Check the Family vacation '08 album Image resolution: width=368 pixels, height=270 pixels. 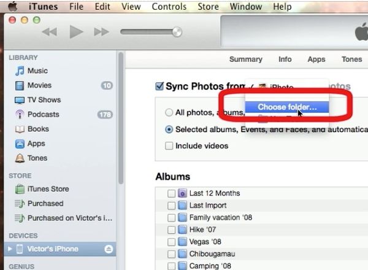click(171, 218)
